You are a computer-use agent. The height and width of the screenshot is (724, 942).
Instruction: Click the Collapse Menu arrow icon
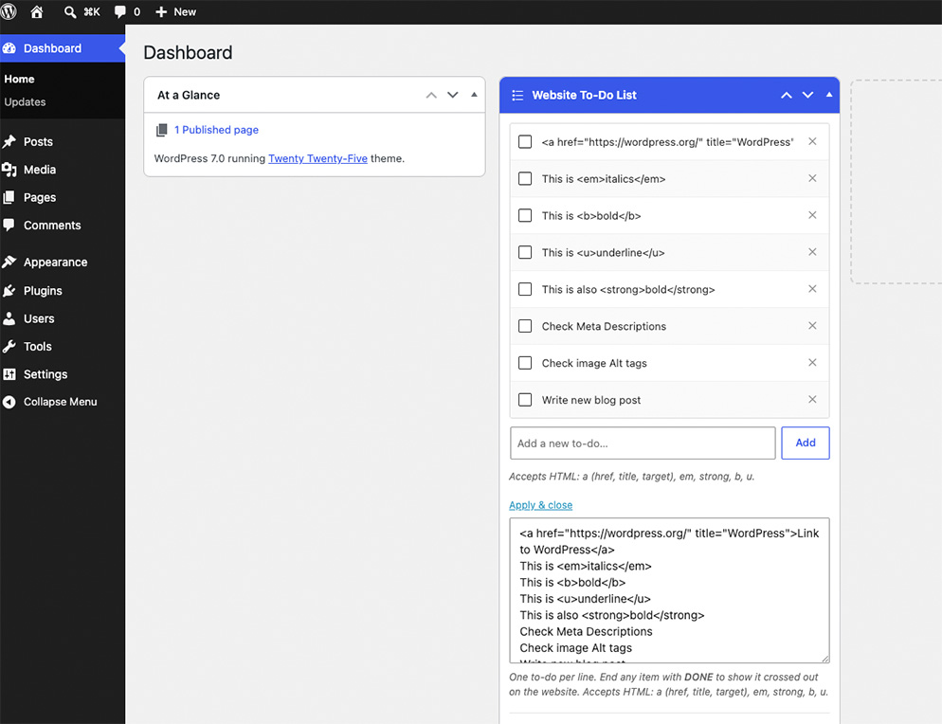(x=9, y=402)
